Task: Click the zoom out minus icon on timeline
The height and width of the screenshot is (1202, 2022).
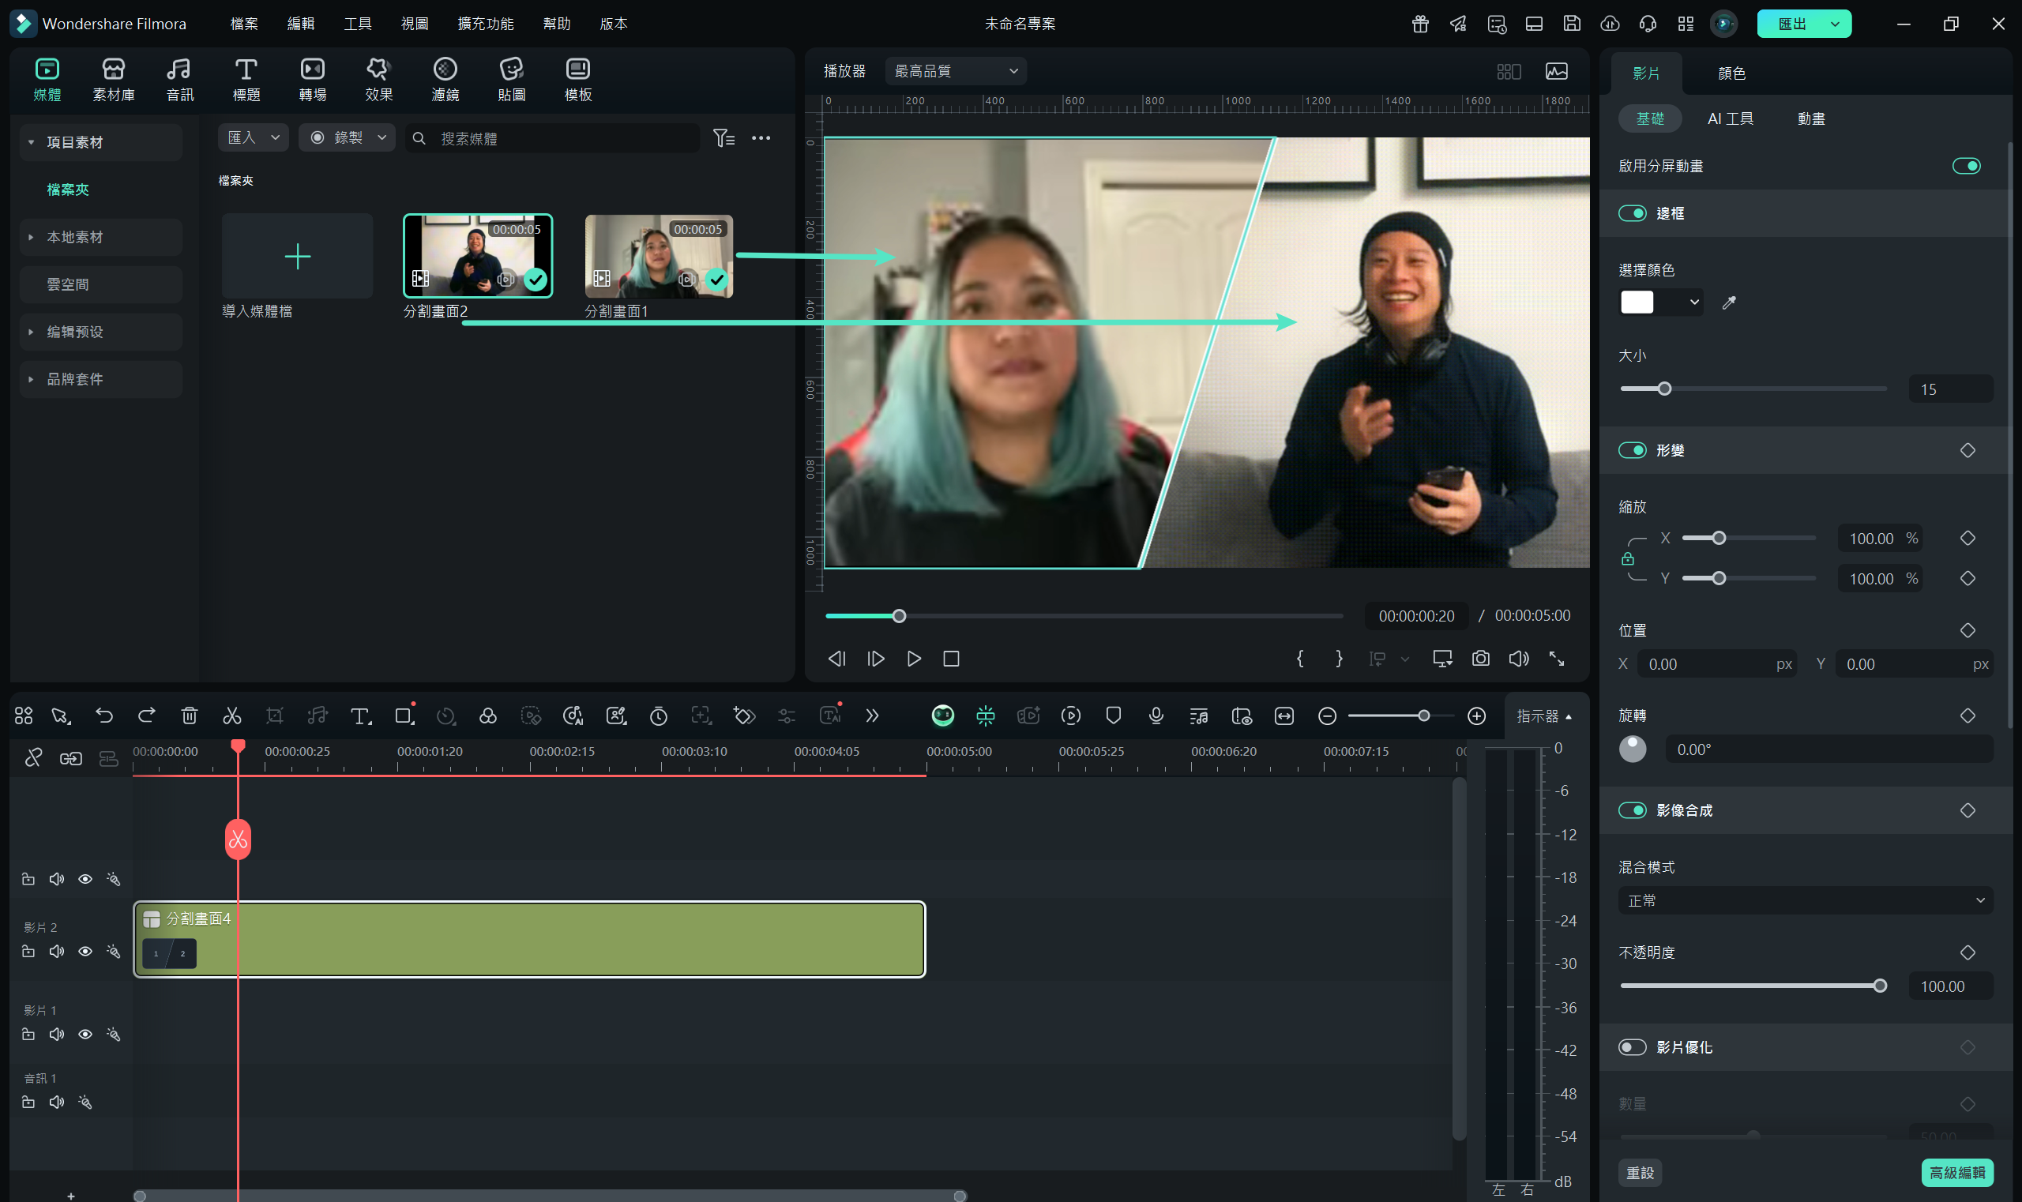Action: point(1327,716)
